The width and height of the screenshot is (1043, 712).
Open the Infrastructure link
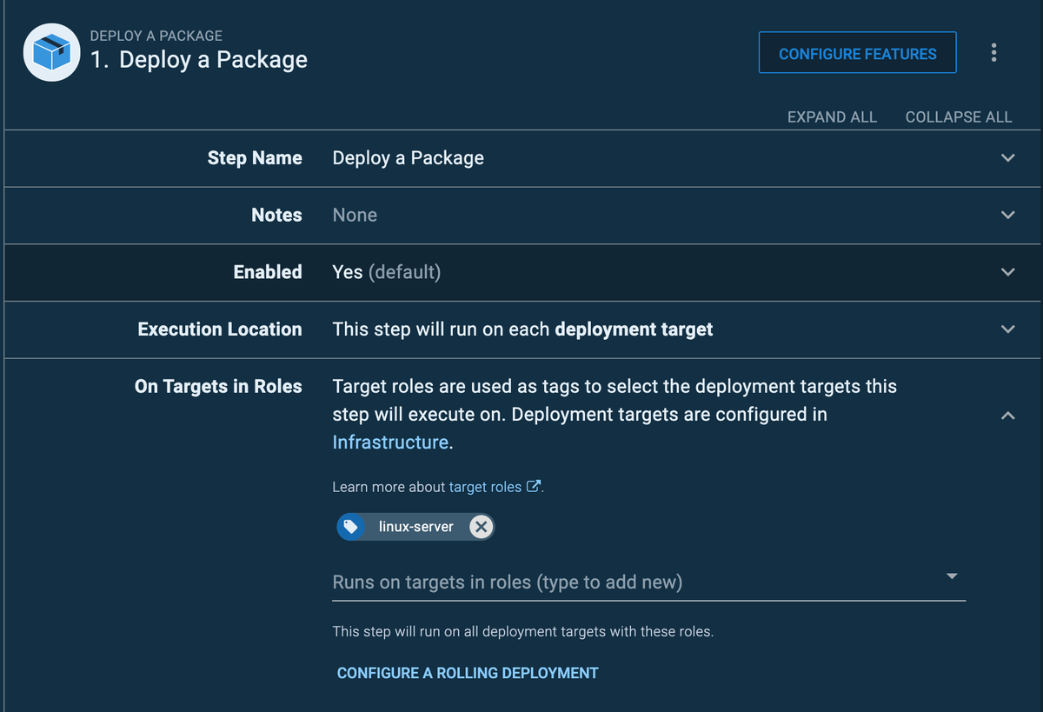click(x=389, y=443)
